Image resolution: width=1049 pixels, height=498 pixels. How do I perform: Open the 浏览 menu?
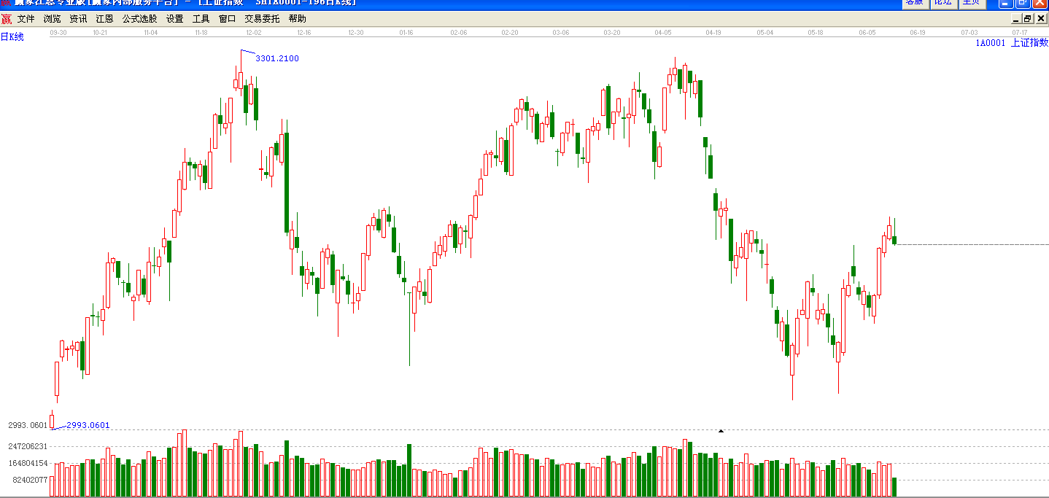52,19
